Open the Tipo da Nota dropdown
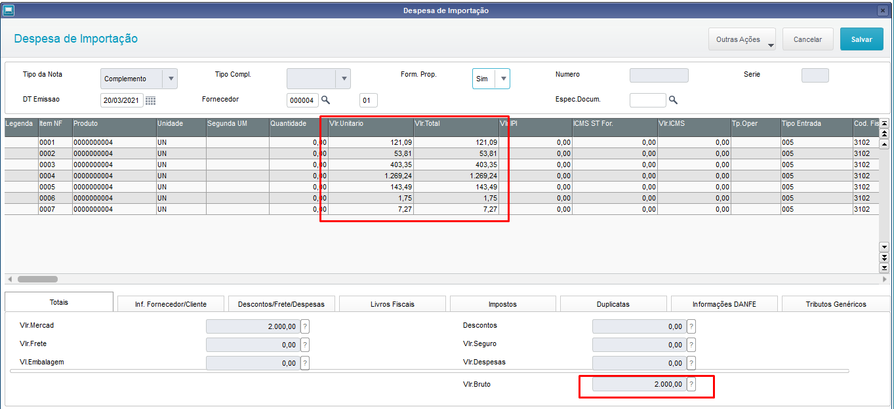This screenshot has height=409, width=894. [x=170, y=79]
